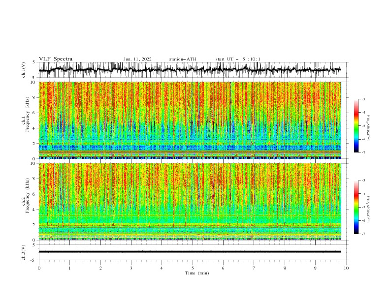This screenshot has height=301, width=390.
Task: Click time axis tick label "1"
Action: (x=69, y=268)
